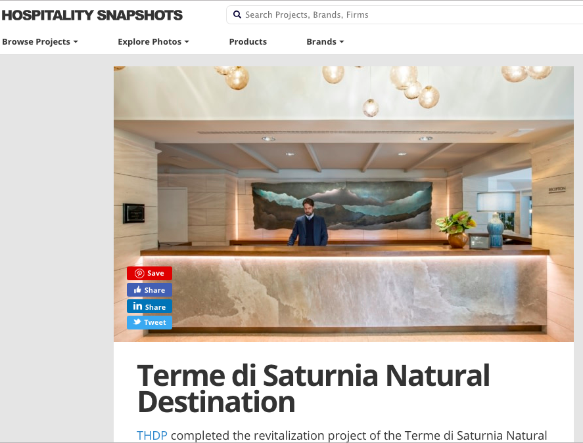Save the image to Pinterest

(149, 273)
